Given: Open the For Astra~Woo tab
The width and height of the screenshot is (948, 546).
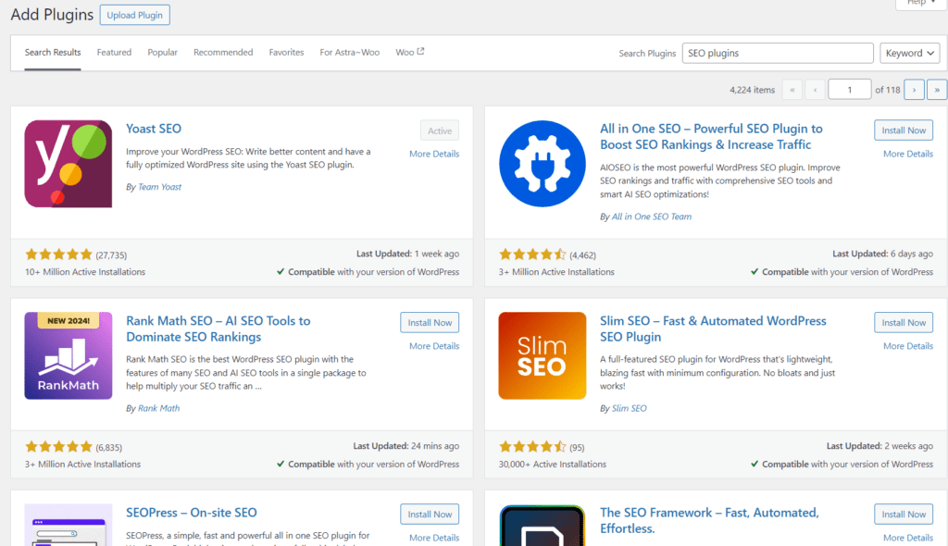Looking at the screenshot, I should pyautogui.click(x=349, y=53).
